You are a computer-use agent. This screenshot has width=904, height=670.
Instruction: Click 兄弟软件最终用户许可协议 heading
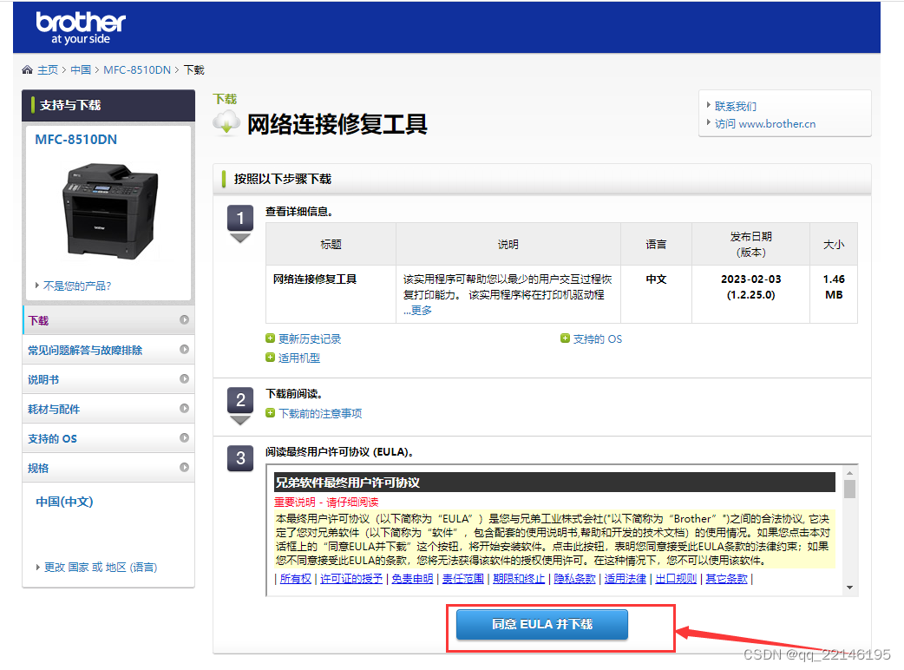(x=348, y=483)
